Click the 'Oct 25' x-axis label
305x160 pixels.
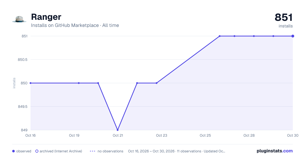coord(205,135)
